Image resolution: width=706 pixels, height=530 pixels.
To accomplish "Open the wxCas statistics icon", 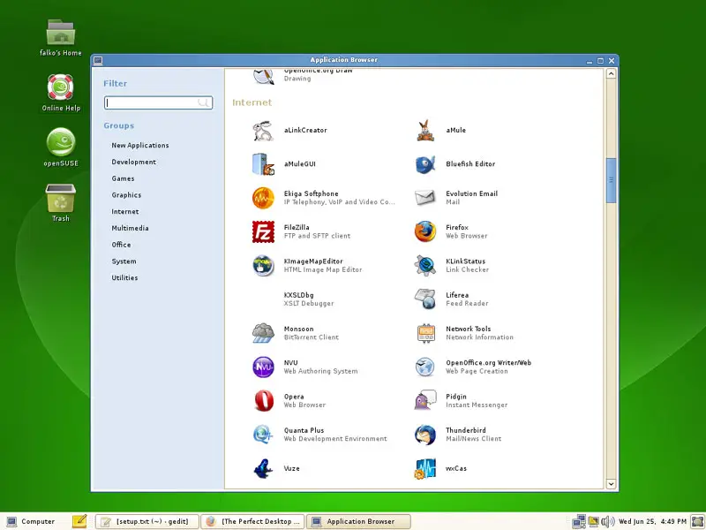I will pos(425,468).
